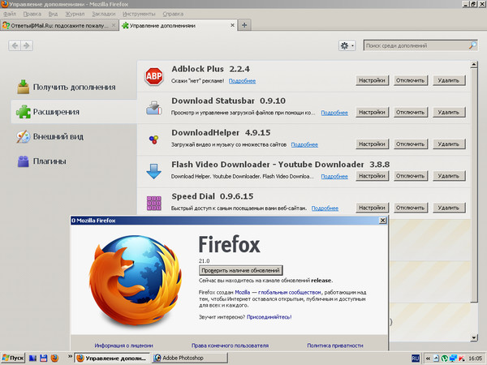Viewport: 487px width, 365px height.
Task: Click the scrollbar up arrow in extensions list
Action: [474, 65]
